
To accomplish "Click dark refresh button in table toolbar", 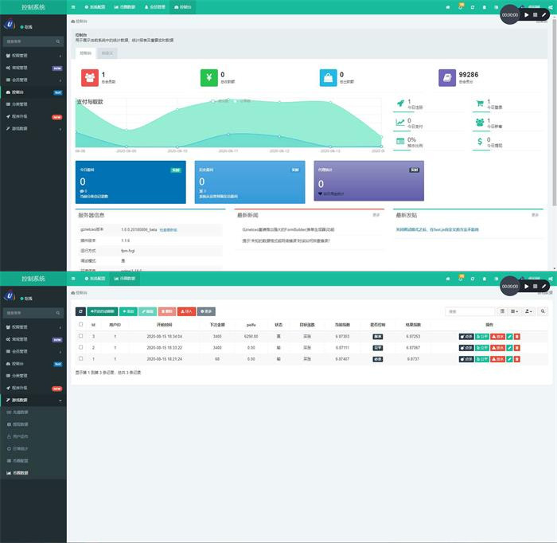I will (x=80, y=311).
